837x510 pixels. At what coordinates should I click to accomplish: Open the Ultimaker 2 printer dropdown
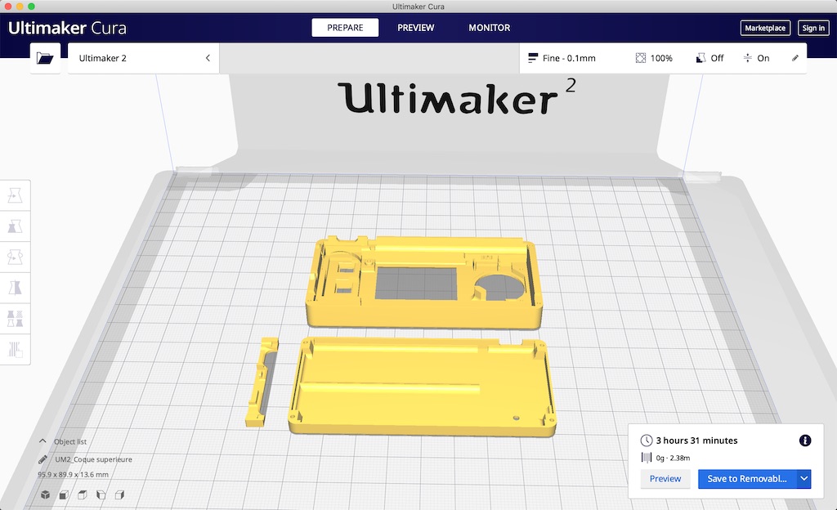click(144, 58)
